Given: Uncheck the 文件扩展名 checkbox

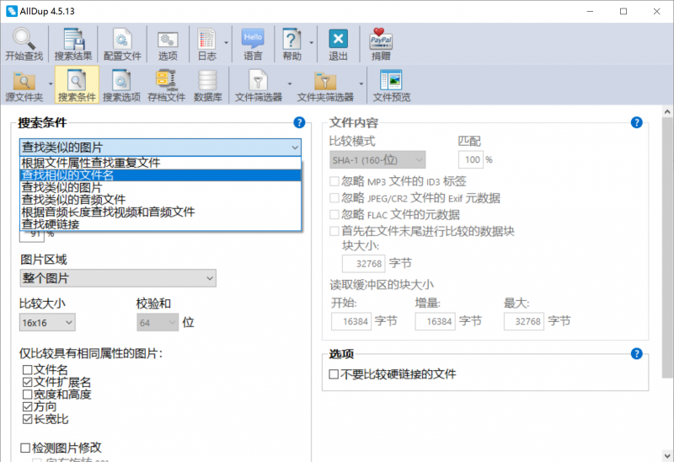Looking at the screenshot, I should 27,382.
